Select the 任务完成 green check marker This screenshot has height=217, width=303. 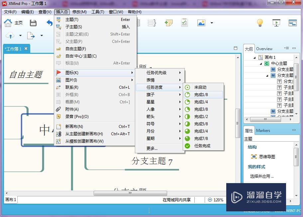tap(204, 146)
